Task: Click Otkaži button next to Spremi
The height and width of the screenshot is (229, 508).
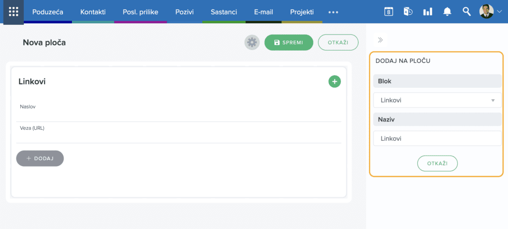Action: point(338,43)
